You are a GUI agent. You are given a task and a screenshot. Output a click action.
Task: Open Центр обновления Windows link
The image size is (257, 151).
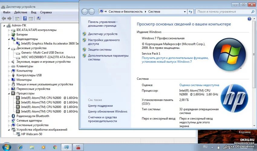(x=108, y=112)
